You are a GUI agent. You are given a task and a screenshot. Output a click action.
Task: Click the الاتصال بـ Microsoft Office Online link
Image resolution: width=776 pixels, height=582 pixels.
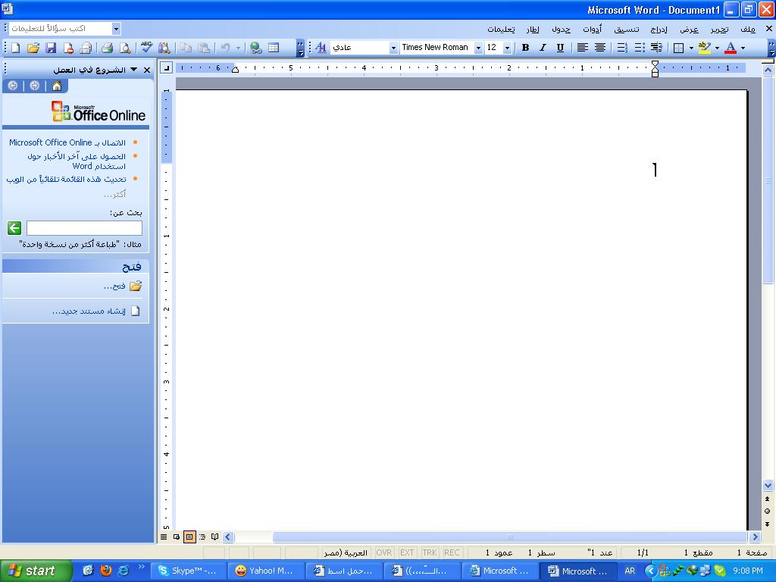(x=67, y=142)
